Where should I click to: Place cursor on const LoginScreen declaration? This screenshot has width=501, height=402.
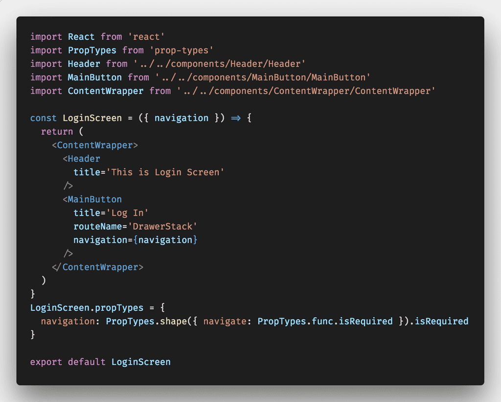pyautogui.click(x=76, y=118)
